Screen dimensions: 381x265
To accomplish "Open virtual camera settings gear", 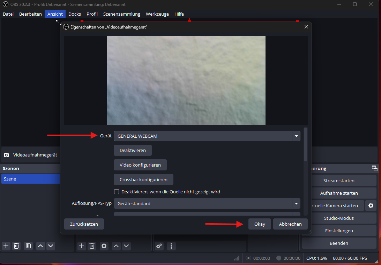I will point(371,206).
